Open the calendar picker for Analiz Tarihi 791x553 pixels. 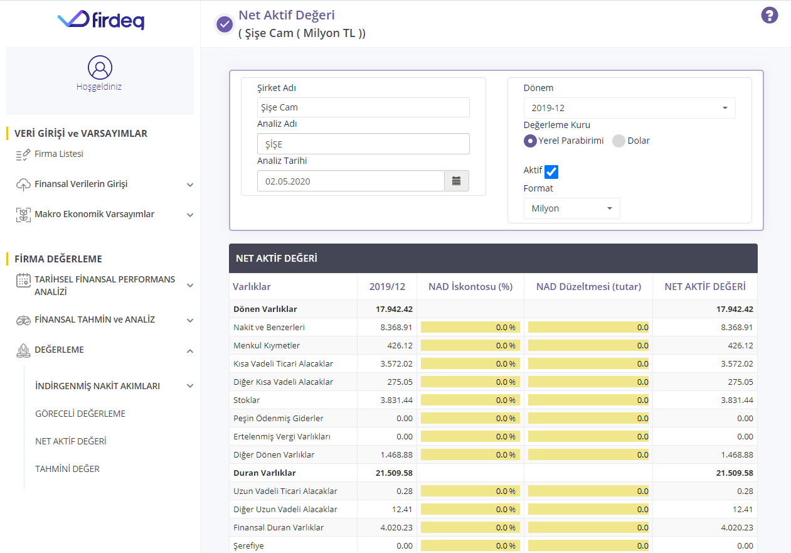(457, 181)
